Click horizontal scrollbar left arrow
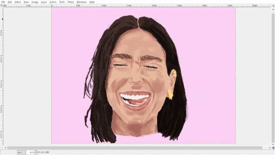This screenshot has height=155, width=275. click(6, 148)
